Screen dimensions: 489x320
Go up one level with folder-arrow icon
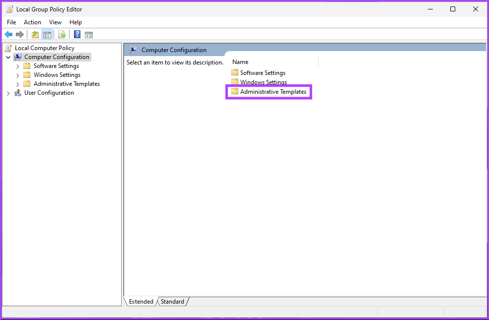coord(35,35)
